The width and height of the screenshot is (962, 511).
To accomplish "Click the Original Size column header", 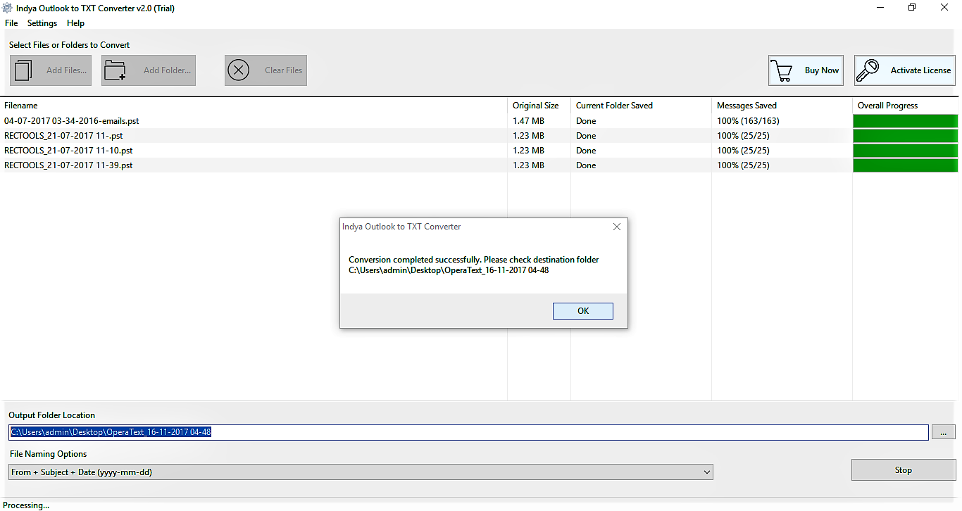I will [535, 106].
